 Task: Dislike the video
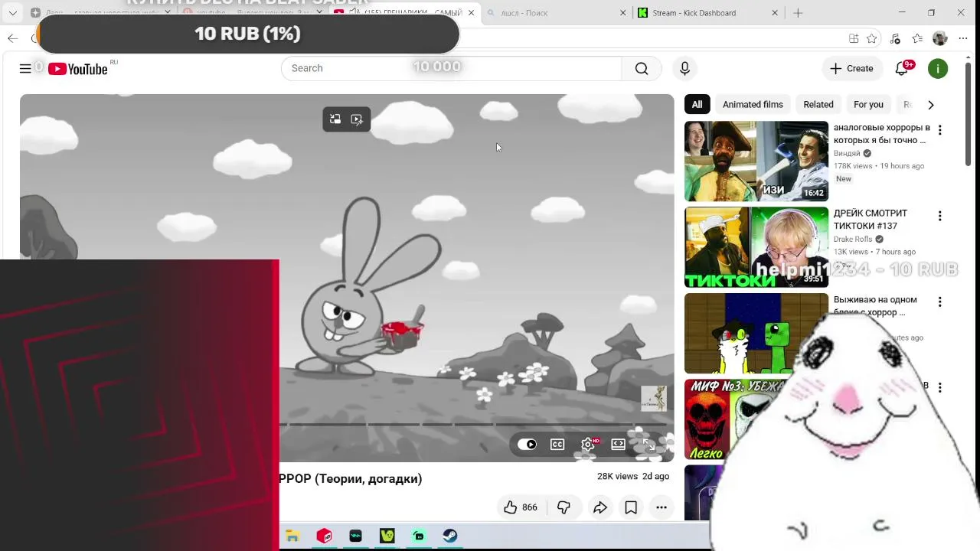563,507
